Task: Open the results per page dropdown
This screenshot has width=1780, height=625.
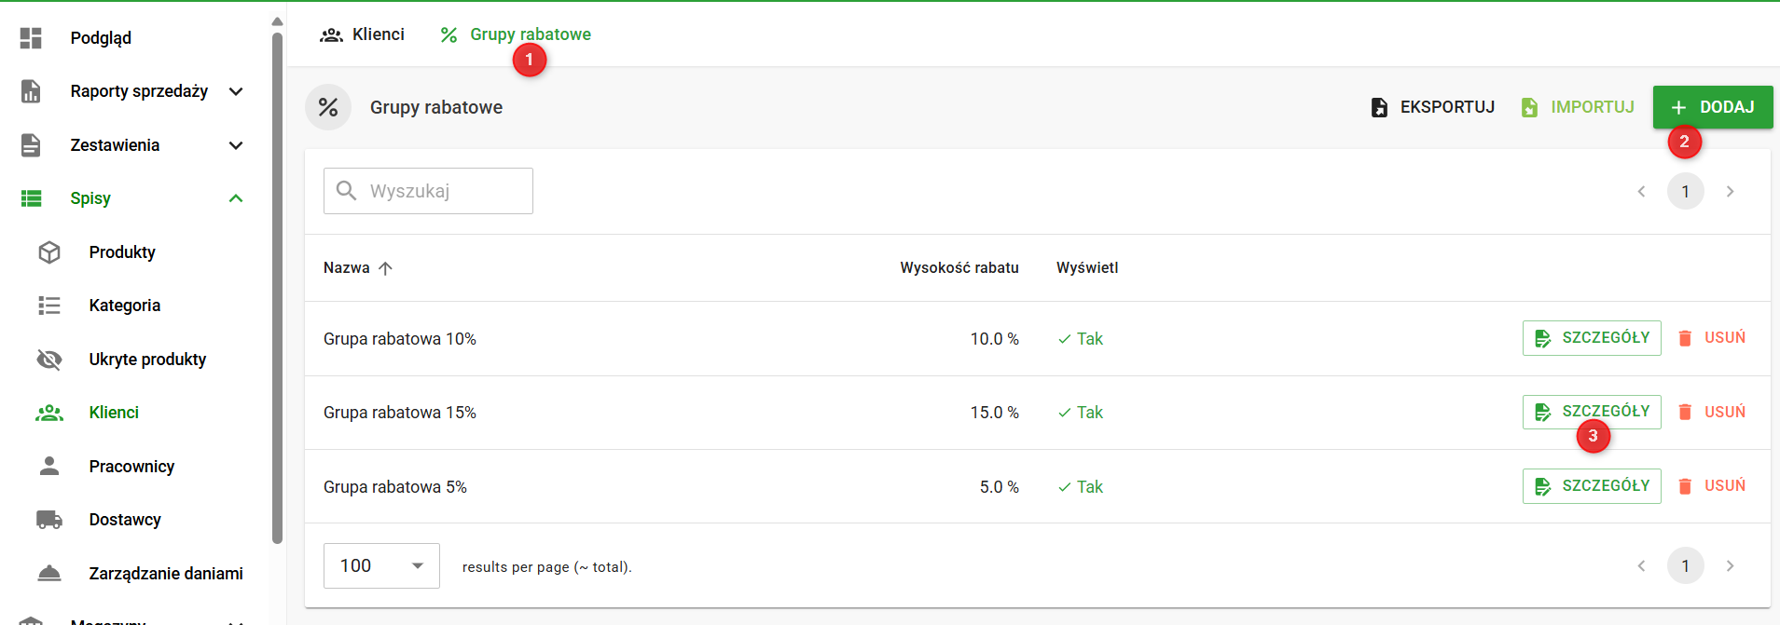Action: click(381, 566)
